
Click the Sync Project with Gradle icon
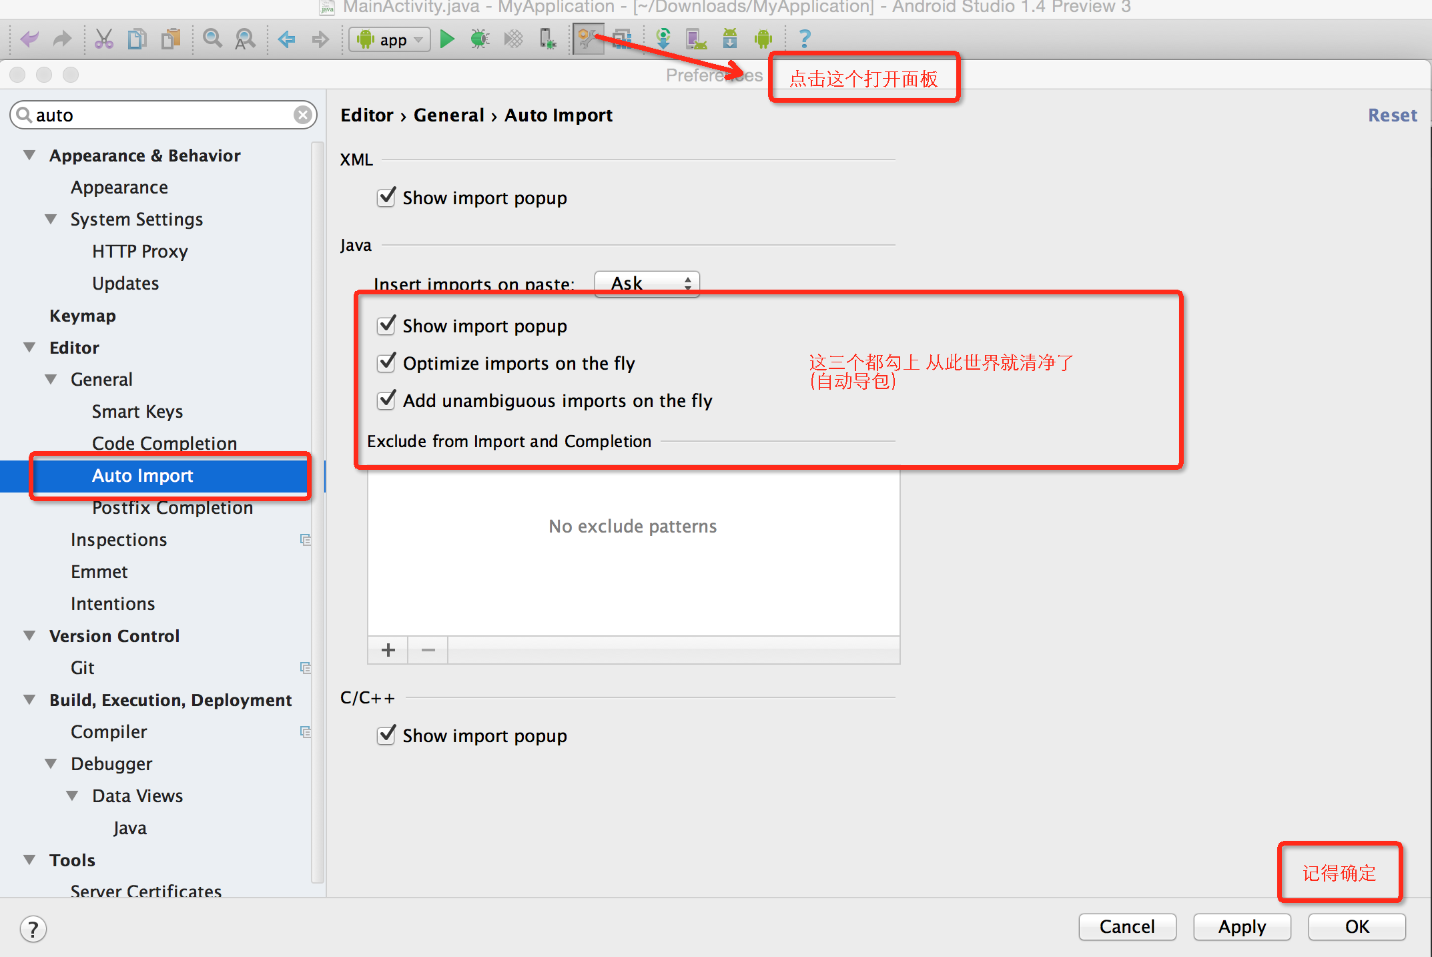[663, 39]
